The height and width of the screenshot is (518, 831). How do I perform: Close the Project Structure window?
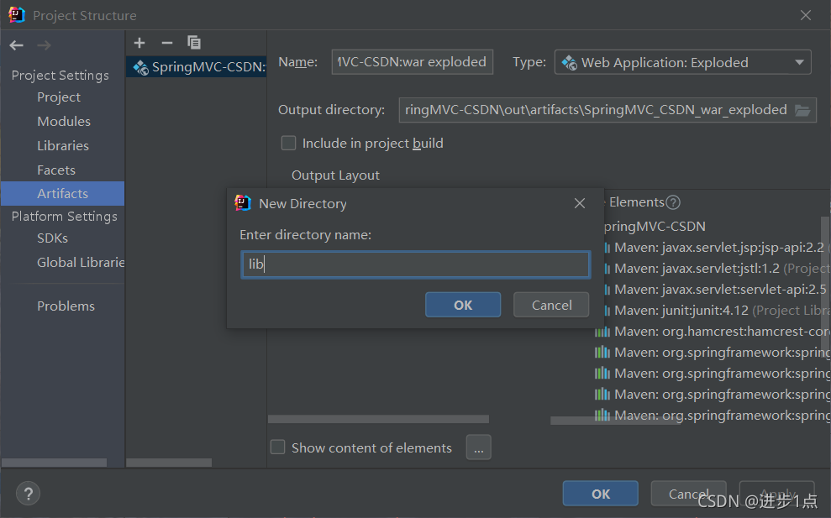806,15
